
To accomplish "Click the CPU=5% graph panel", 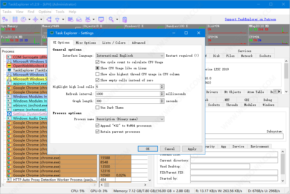I will pos(269,40).
